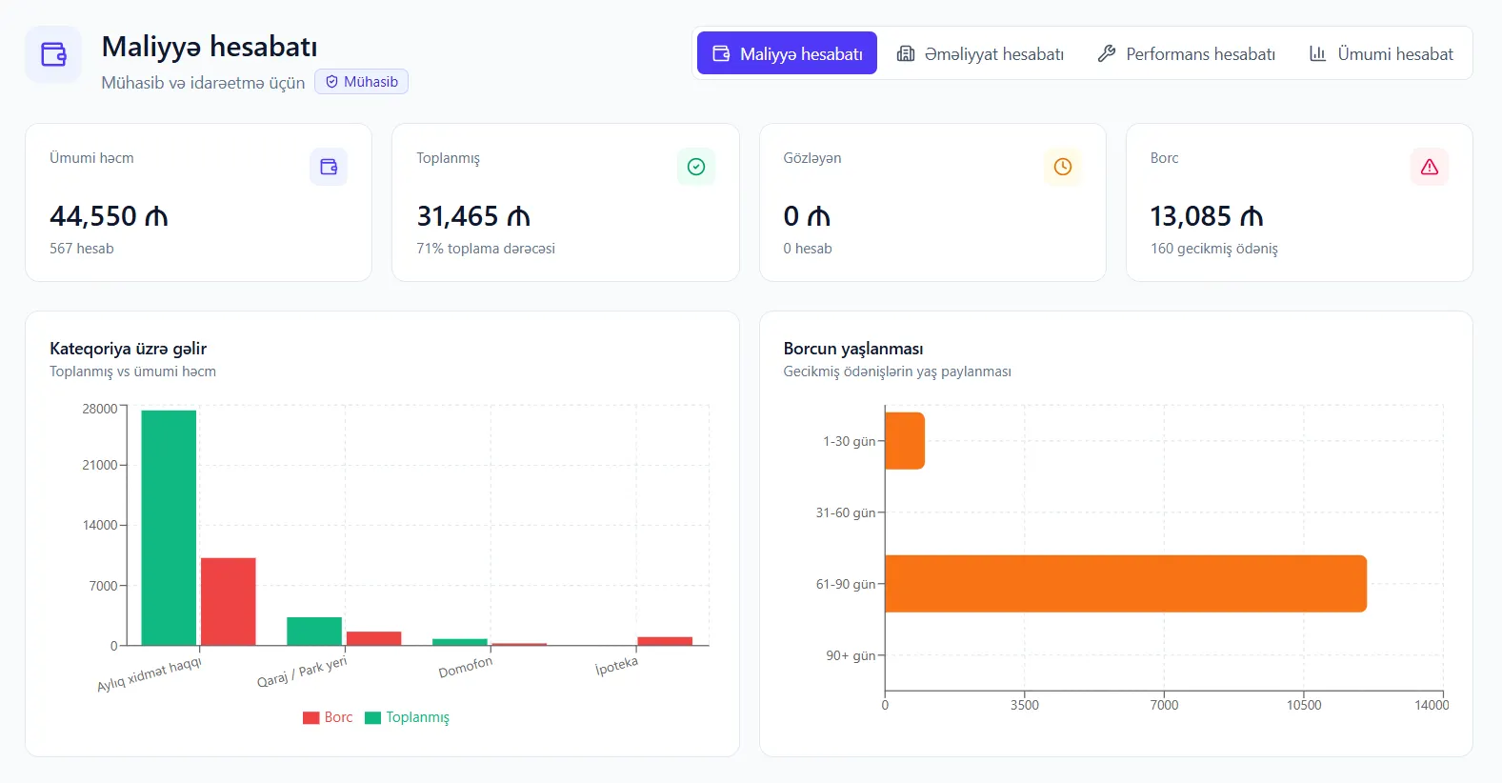Click the wallet icon beside Maliyyə hesabatı title
Screen dimensions: 1502x783
tap(53, 54)
